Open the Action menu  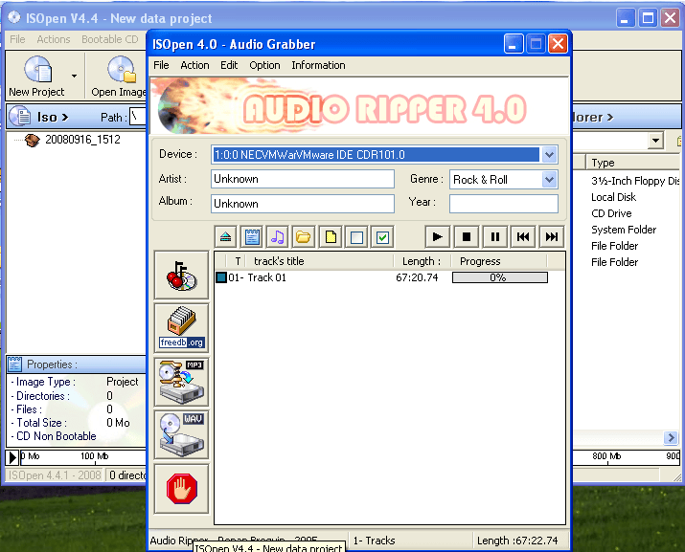click(x=194, y=65)
